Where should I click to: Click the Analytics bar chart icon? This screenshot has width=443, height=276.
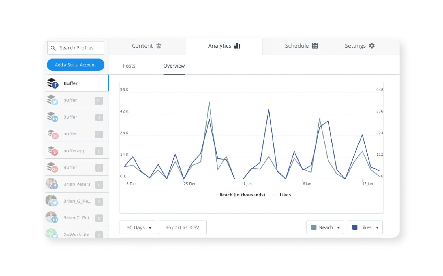(x=237, y=46)
